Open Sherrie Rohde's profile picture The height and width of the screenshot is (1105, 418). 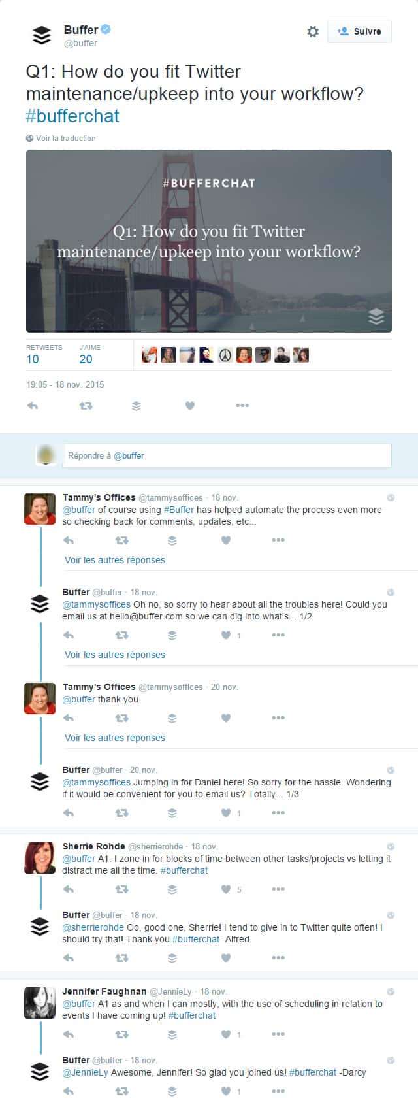point(40,857)
